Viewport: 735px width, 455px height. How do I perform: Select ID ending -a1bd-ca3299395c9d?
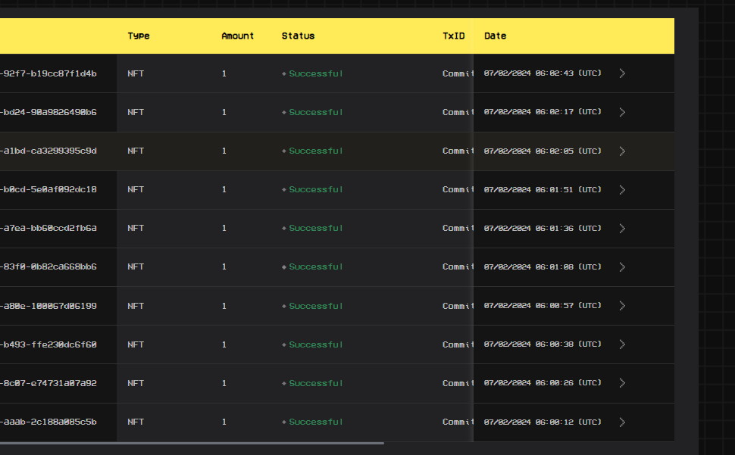48,151
